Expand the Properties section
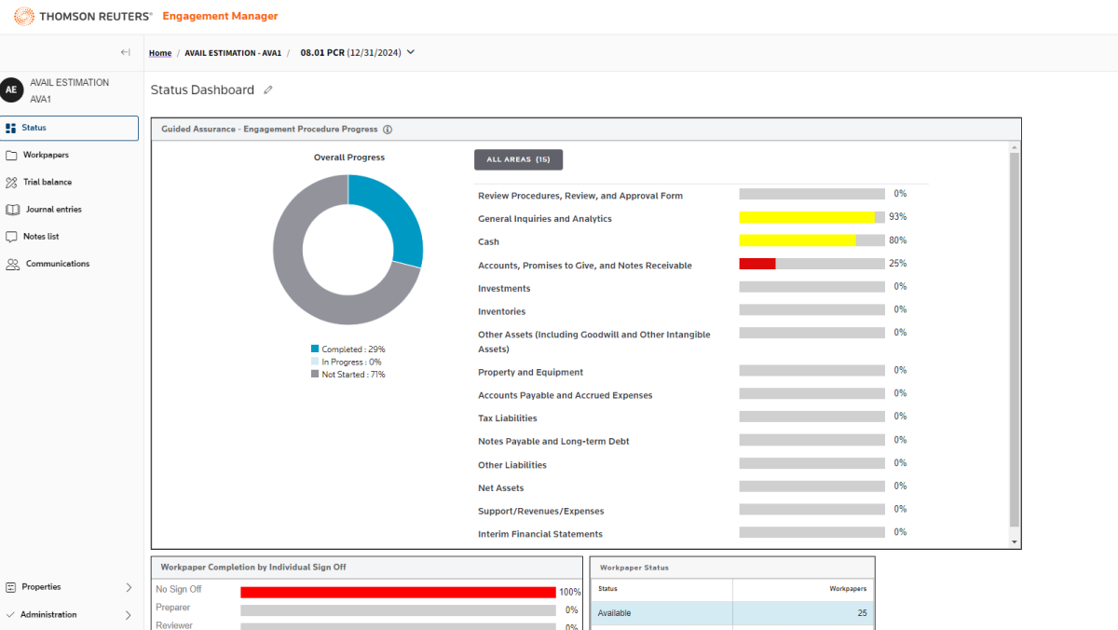This screenshot has width=1118, height=630. pos(129,587)
